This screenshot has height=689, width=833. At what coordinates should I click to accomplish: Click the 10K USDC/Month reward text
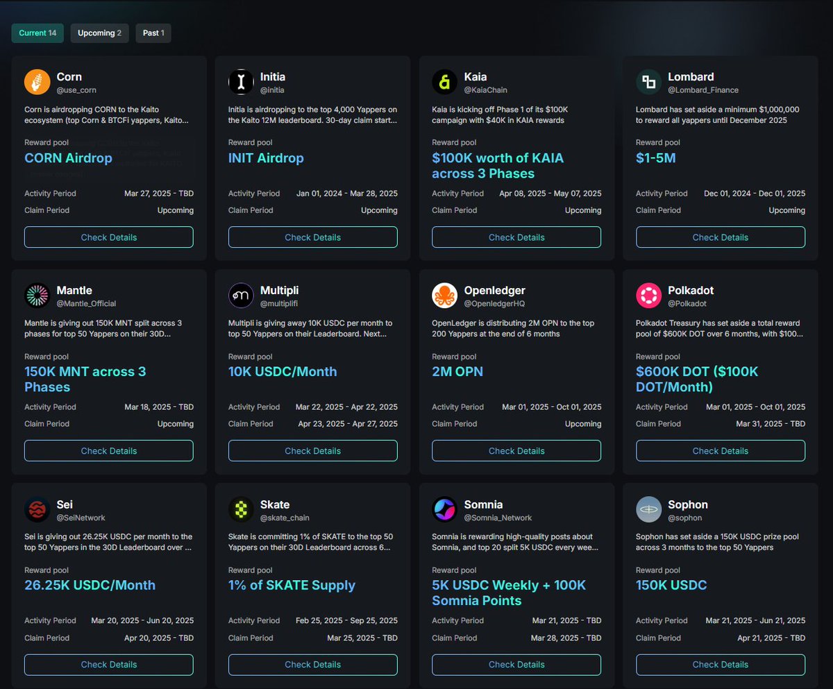click(x=283, y=372)
